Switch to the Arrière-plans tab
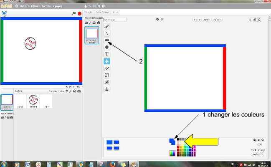 tap(102, 12)
